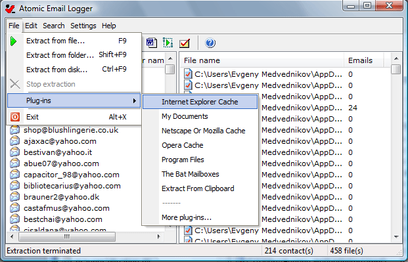
Task: Select the ajaxac@yahoo.com address text
Action: point(60,141)
